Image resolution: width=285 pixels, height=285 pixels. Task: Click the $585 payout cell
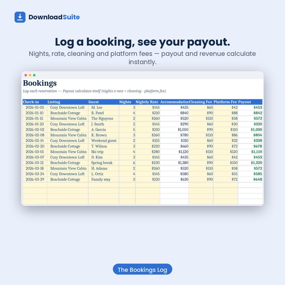tap(250, 174)
